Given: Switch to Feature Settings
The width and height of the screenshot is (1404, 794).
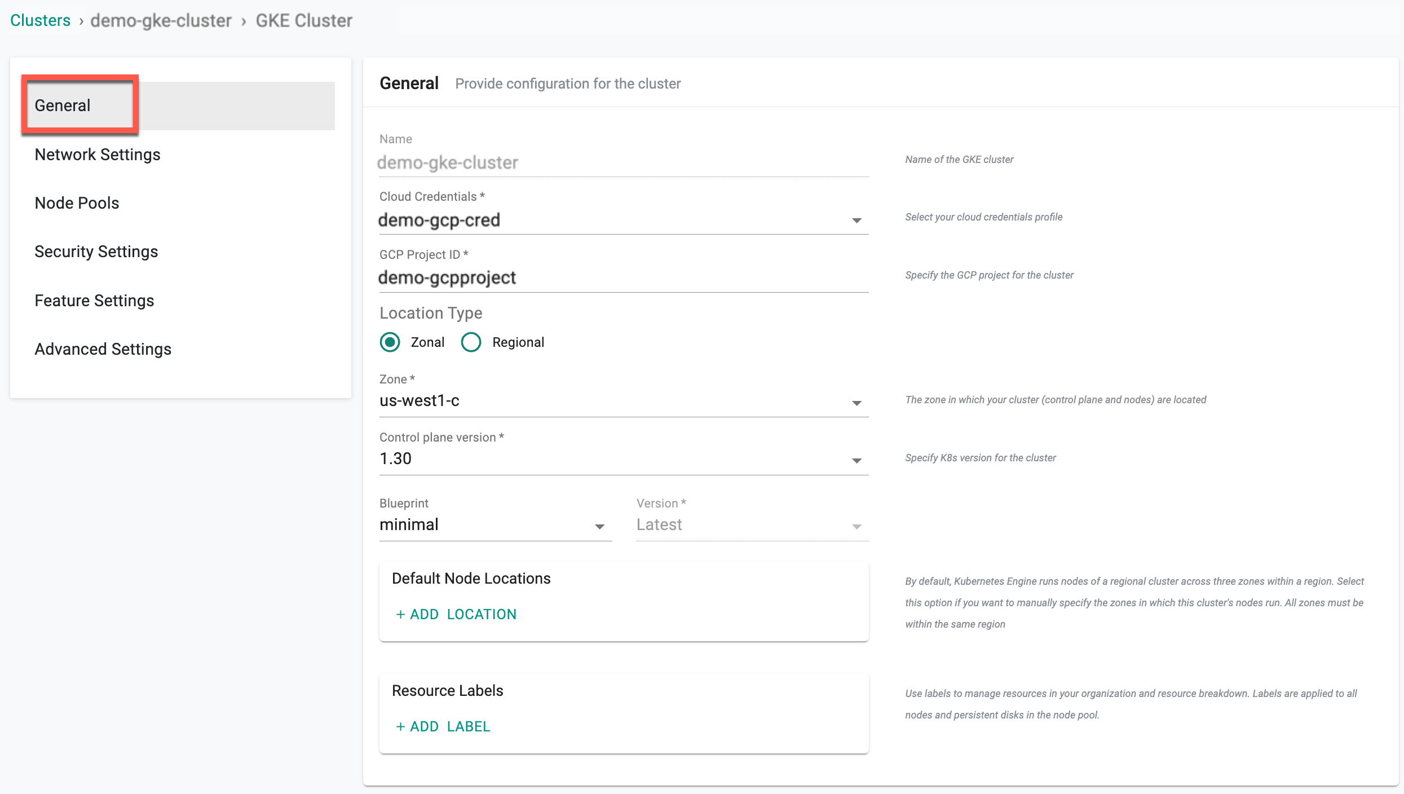Looking at the screenshot, I should [x=94, y=301].
